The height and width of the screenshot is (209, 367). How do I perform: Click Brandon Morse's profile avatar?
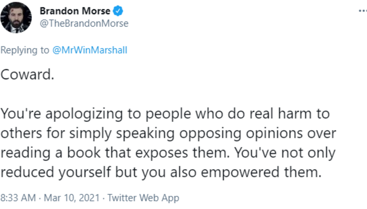16,17
